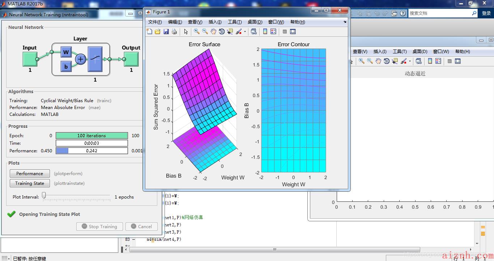
Task: Select Edit Plot arrow tool in Figure 1
Action: 186,32
